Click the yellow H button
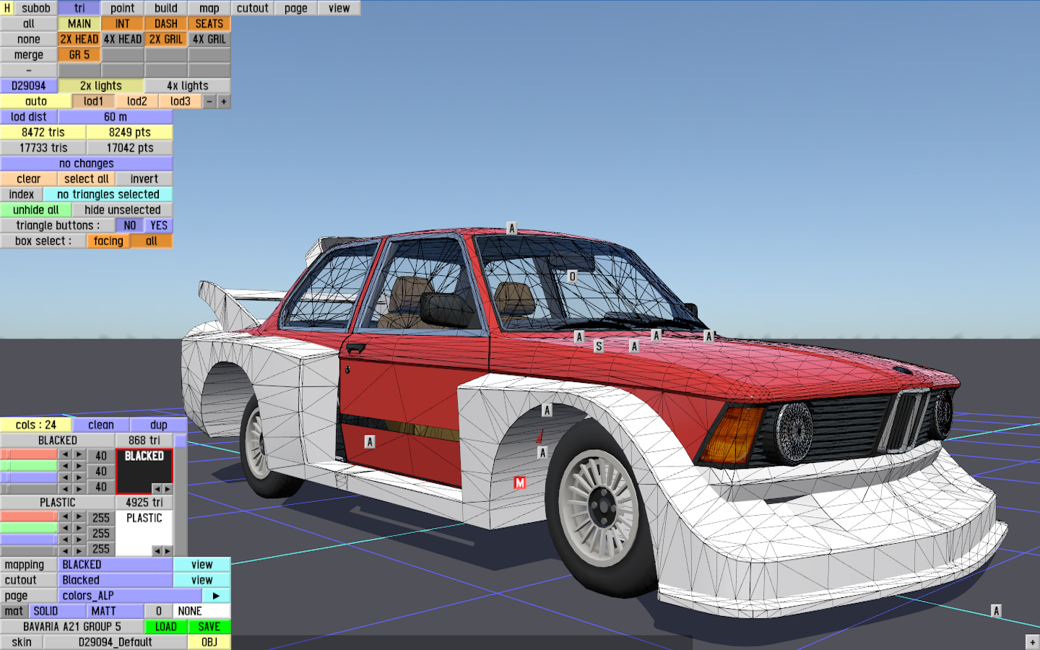The height and width of the screenshot is (650, 1040). tap(7, 8)
